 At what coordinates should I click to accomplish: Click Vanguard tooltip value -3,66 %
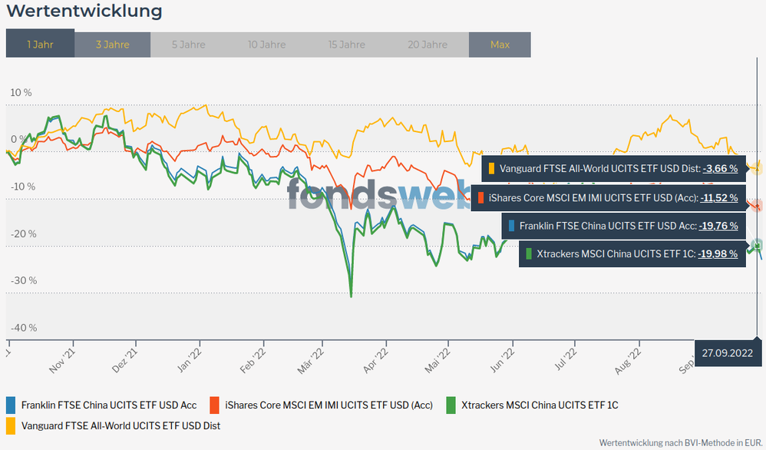coord(720,168)
